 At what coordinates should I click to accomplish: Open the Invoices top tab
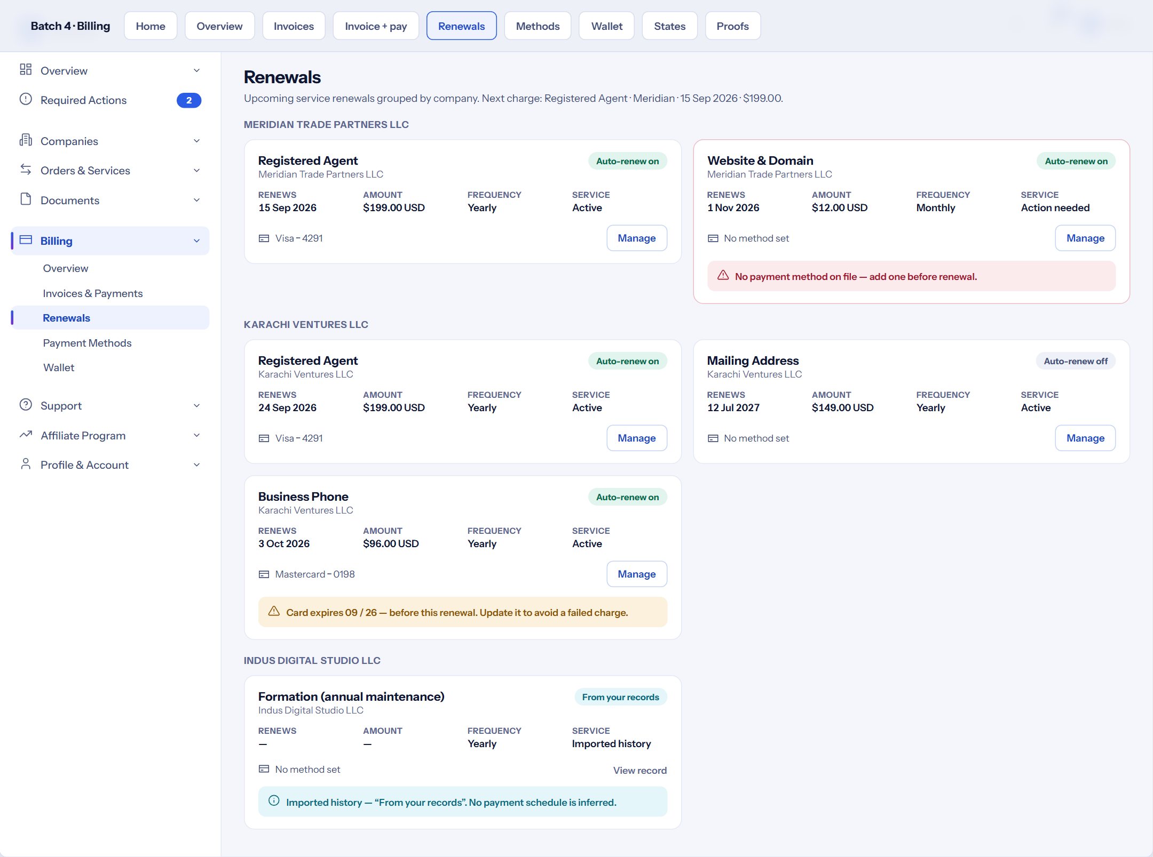294,26
